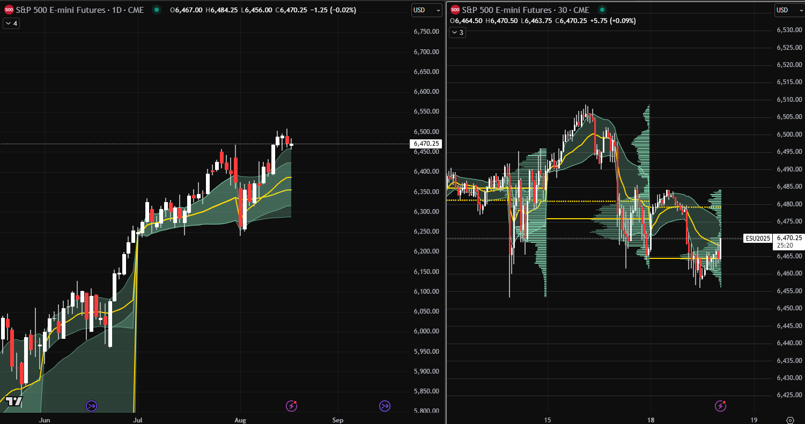The width and height of the screenshot is (805, 424).
Task: Click the 6,100.00 price axis label
Action: (426, 292)
